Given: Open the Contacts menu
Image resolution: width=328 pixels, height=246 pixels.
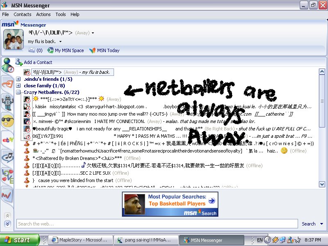Looking at the screenshot, I should point(23,14).
